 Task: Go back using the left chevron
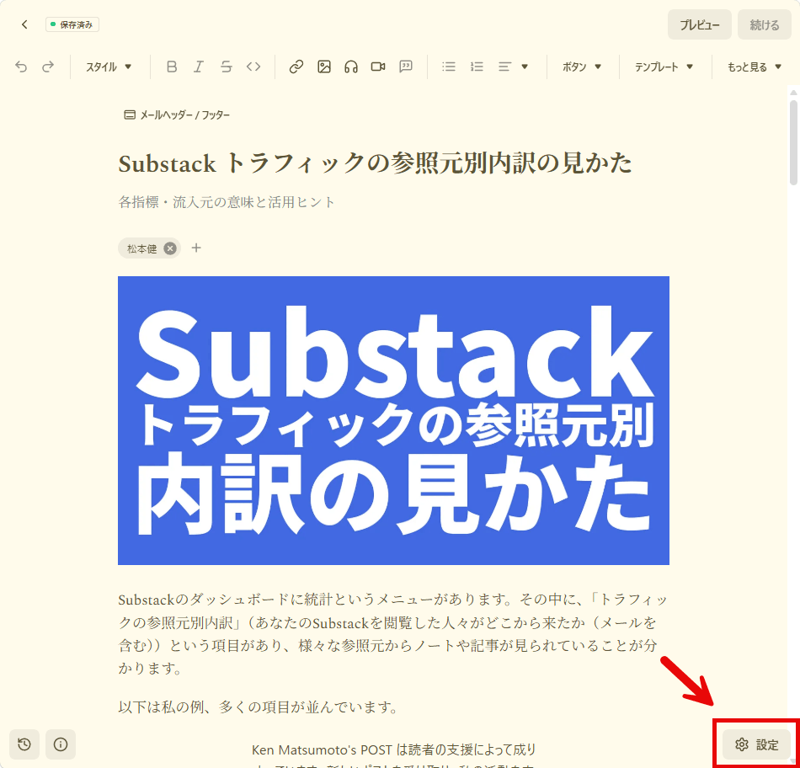24,24
